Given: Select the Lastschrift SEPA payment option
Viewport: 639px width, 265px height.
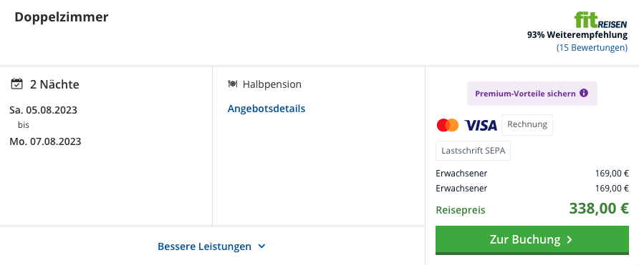Looking at the screenshot, I should tap(473, 151).
